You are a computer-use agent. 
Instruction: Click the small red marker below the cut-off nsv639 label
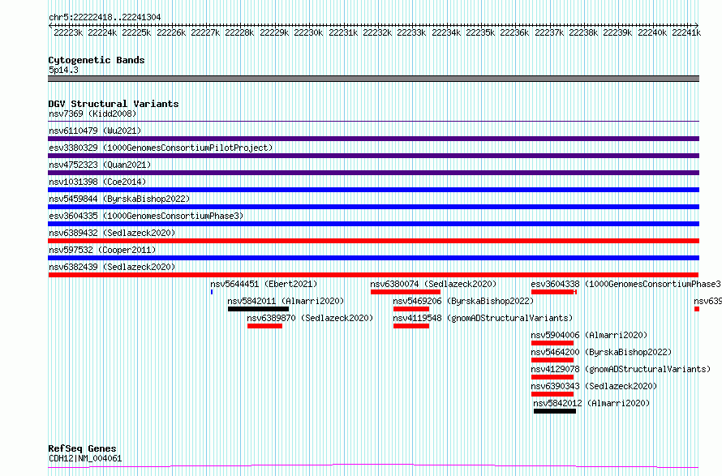click(x=697, y=309)
